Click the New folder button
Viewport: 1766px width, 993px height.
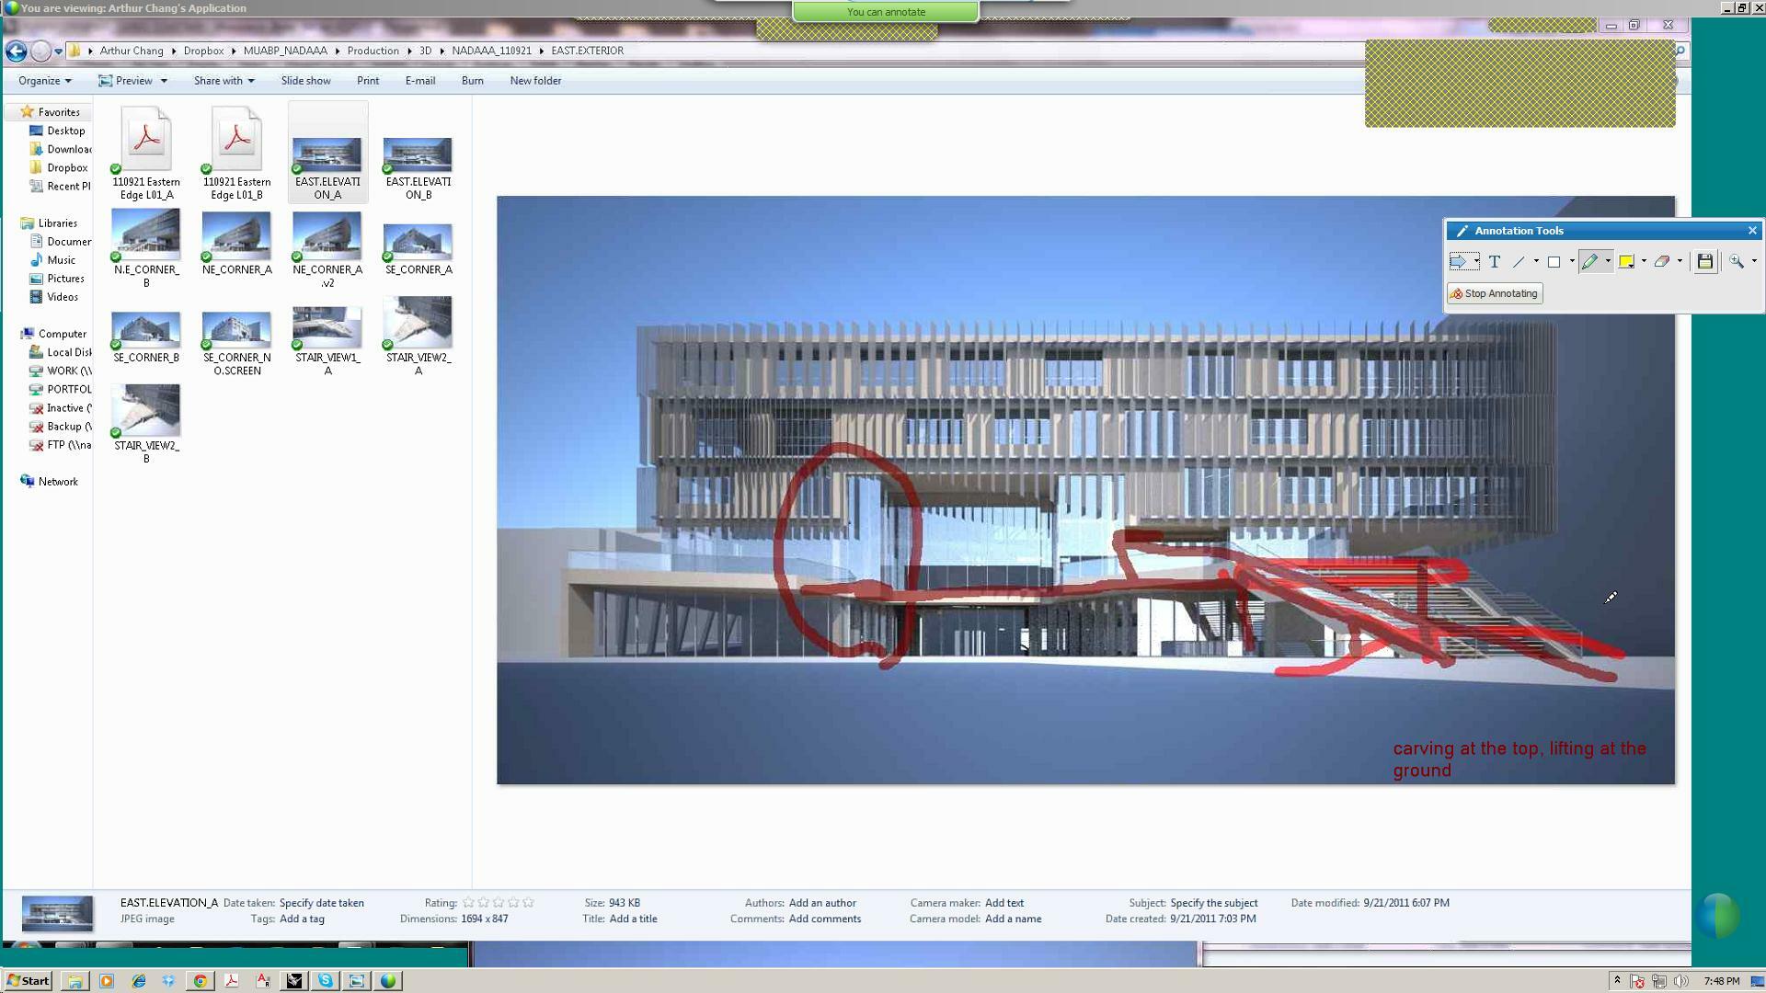pos(535,81)
